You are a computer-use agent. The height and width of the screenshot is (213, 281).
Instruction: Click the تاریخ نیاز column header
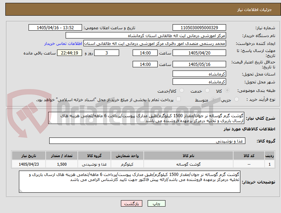pyautogui.click(x=29, y=156)
